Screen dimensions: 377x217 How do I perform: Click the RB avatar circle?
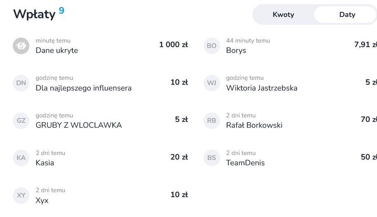click(x=211, y=121)
